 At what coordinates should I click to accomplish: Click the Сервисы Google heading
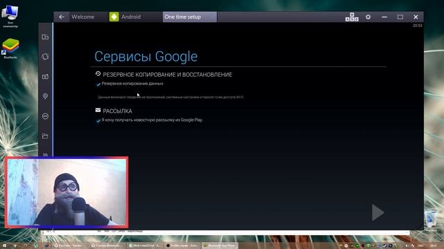point(146,57)
